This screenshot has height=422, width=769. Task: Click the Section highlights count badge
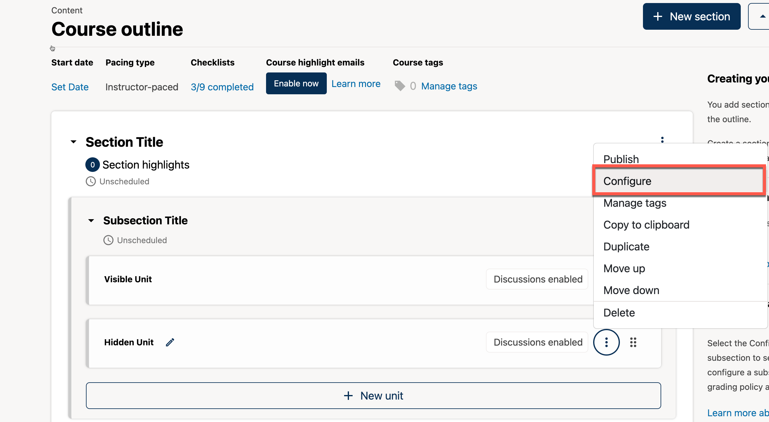[92, 165]
